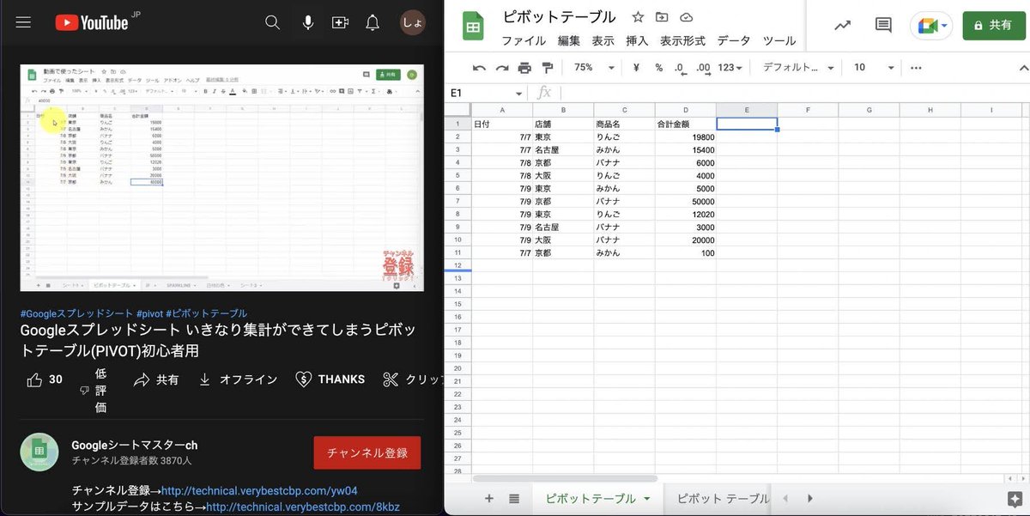
Task: Open the verybestcbp.com/yw04 link
Action: (259, 491)
